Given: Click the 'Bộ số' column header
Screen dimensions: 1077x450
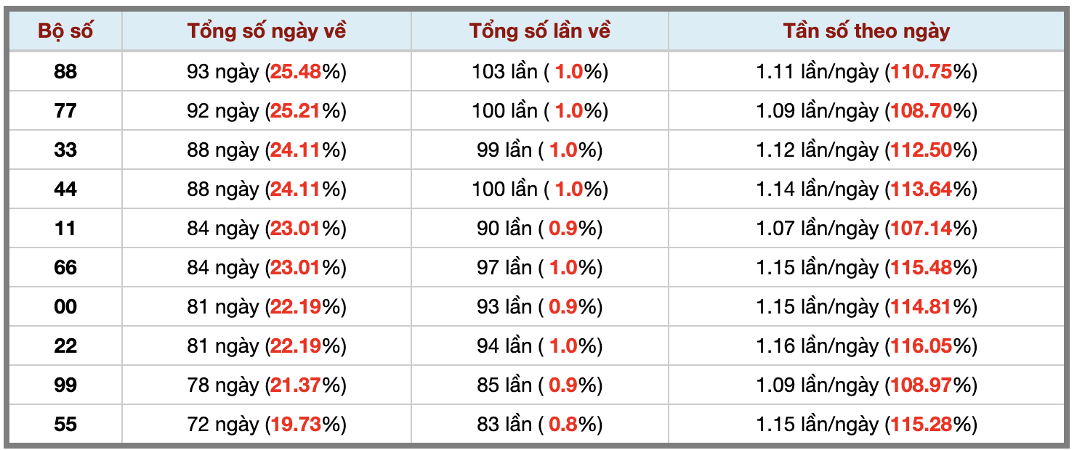Looking at the screenshot, I should [65, 31].
